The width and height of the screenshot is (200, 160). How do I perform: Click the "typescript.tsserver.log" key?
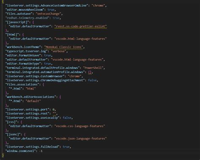(27, 51)
